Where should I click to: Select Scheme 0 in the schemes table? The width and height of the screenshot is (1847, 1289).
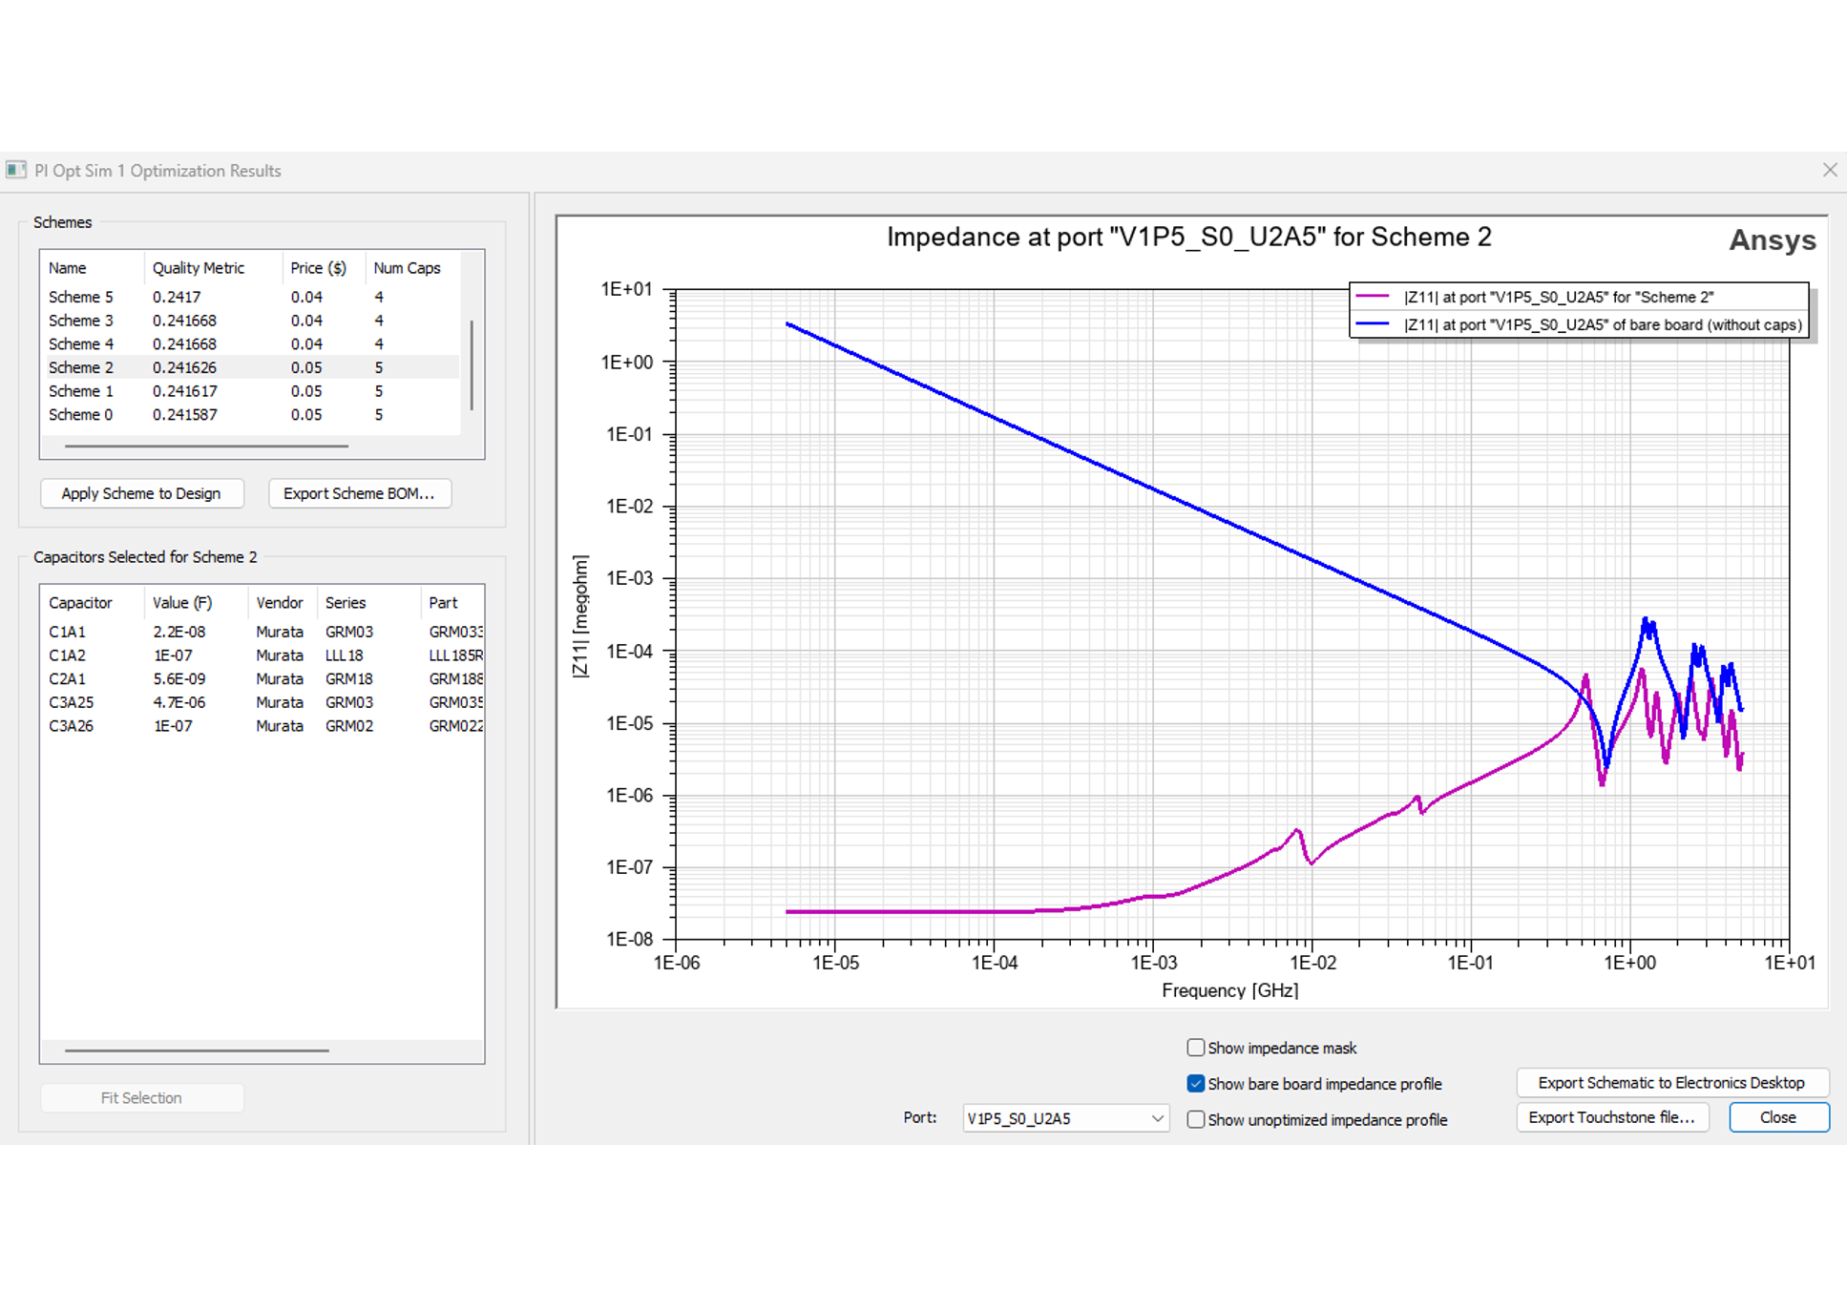(x=81, y=415)
